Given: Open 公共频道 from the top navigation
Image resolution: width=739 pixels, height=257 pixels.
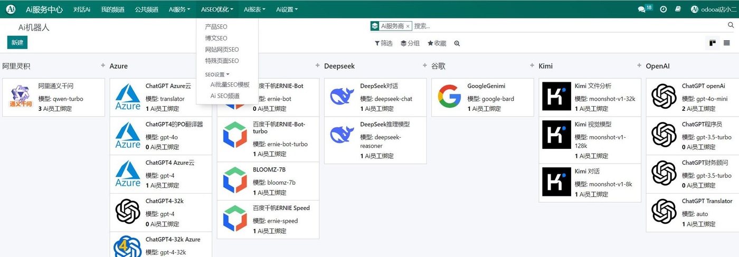Looking at the screenshot, I should [x=146, y=9].
